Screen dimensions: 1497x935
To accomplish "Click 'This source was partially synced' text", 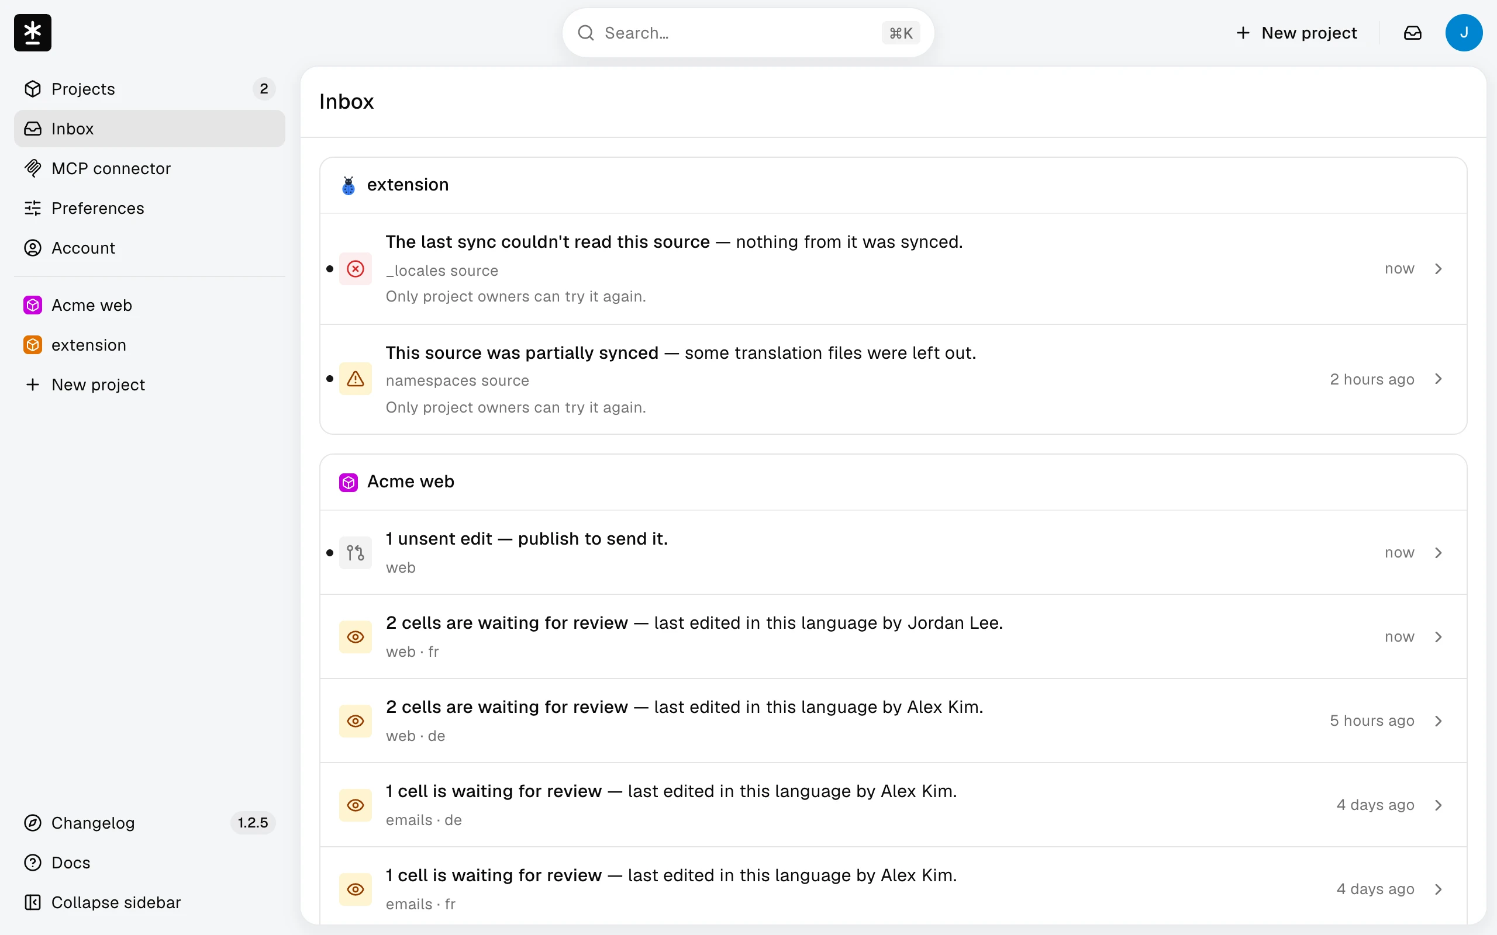I will pos(522,352).
